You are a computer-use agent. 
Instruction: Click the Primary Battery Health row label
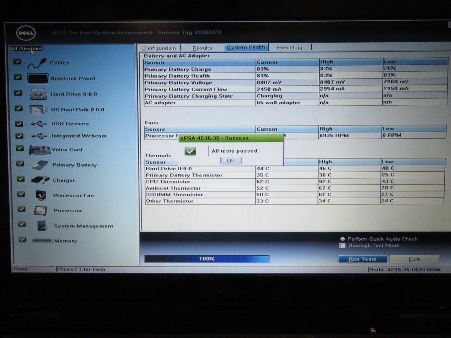pos(177,76)
